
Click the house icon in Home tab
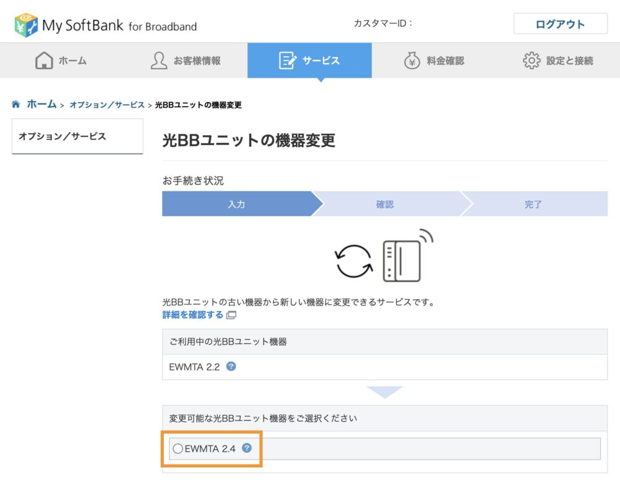[x=44, y=61]
